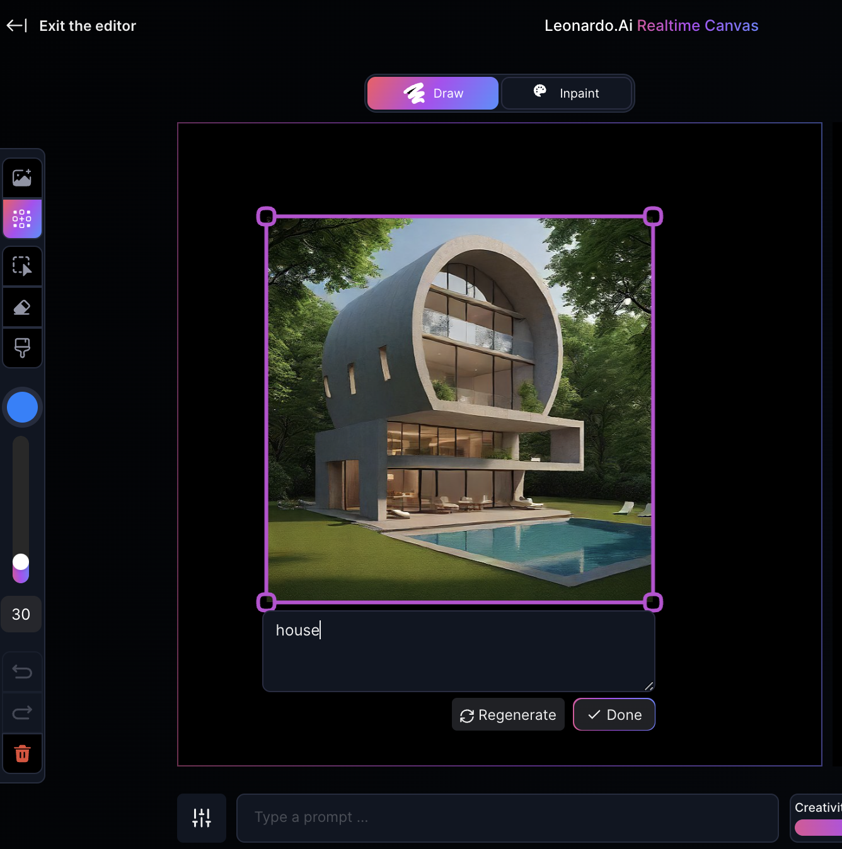This screenshot has height=849, width=842.
Task: Click the bottom-right resize handle of image
Action: point(653,603)
